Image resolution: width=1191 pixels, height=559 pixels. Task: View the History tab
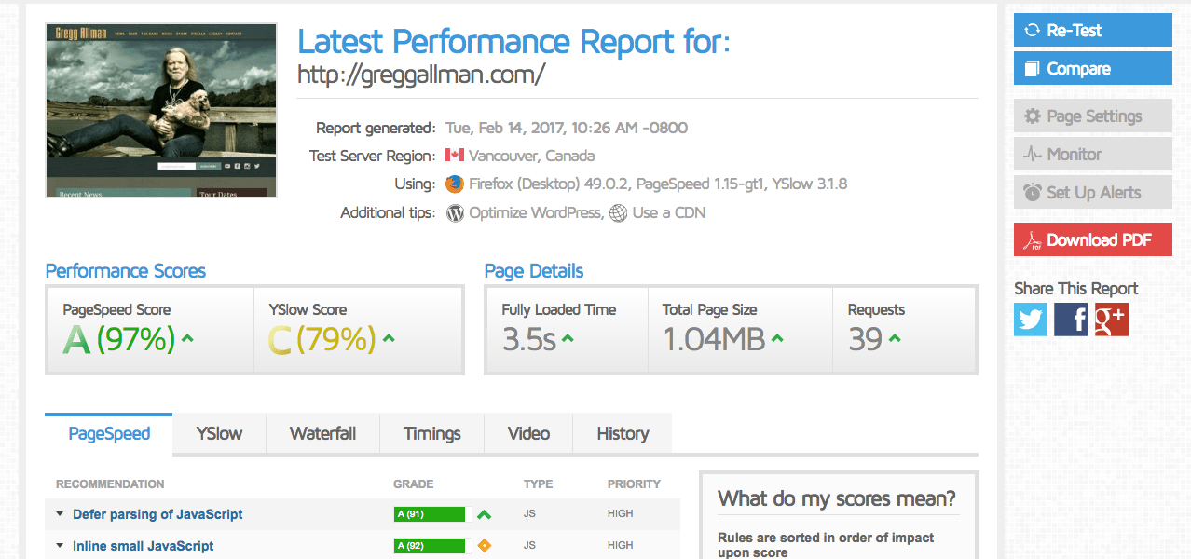point(623,434)
